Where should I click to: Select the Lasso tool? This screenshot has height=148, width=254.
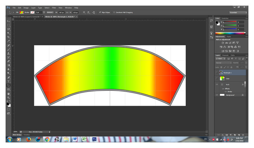(x=9, y=29)
